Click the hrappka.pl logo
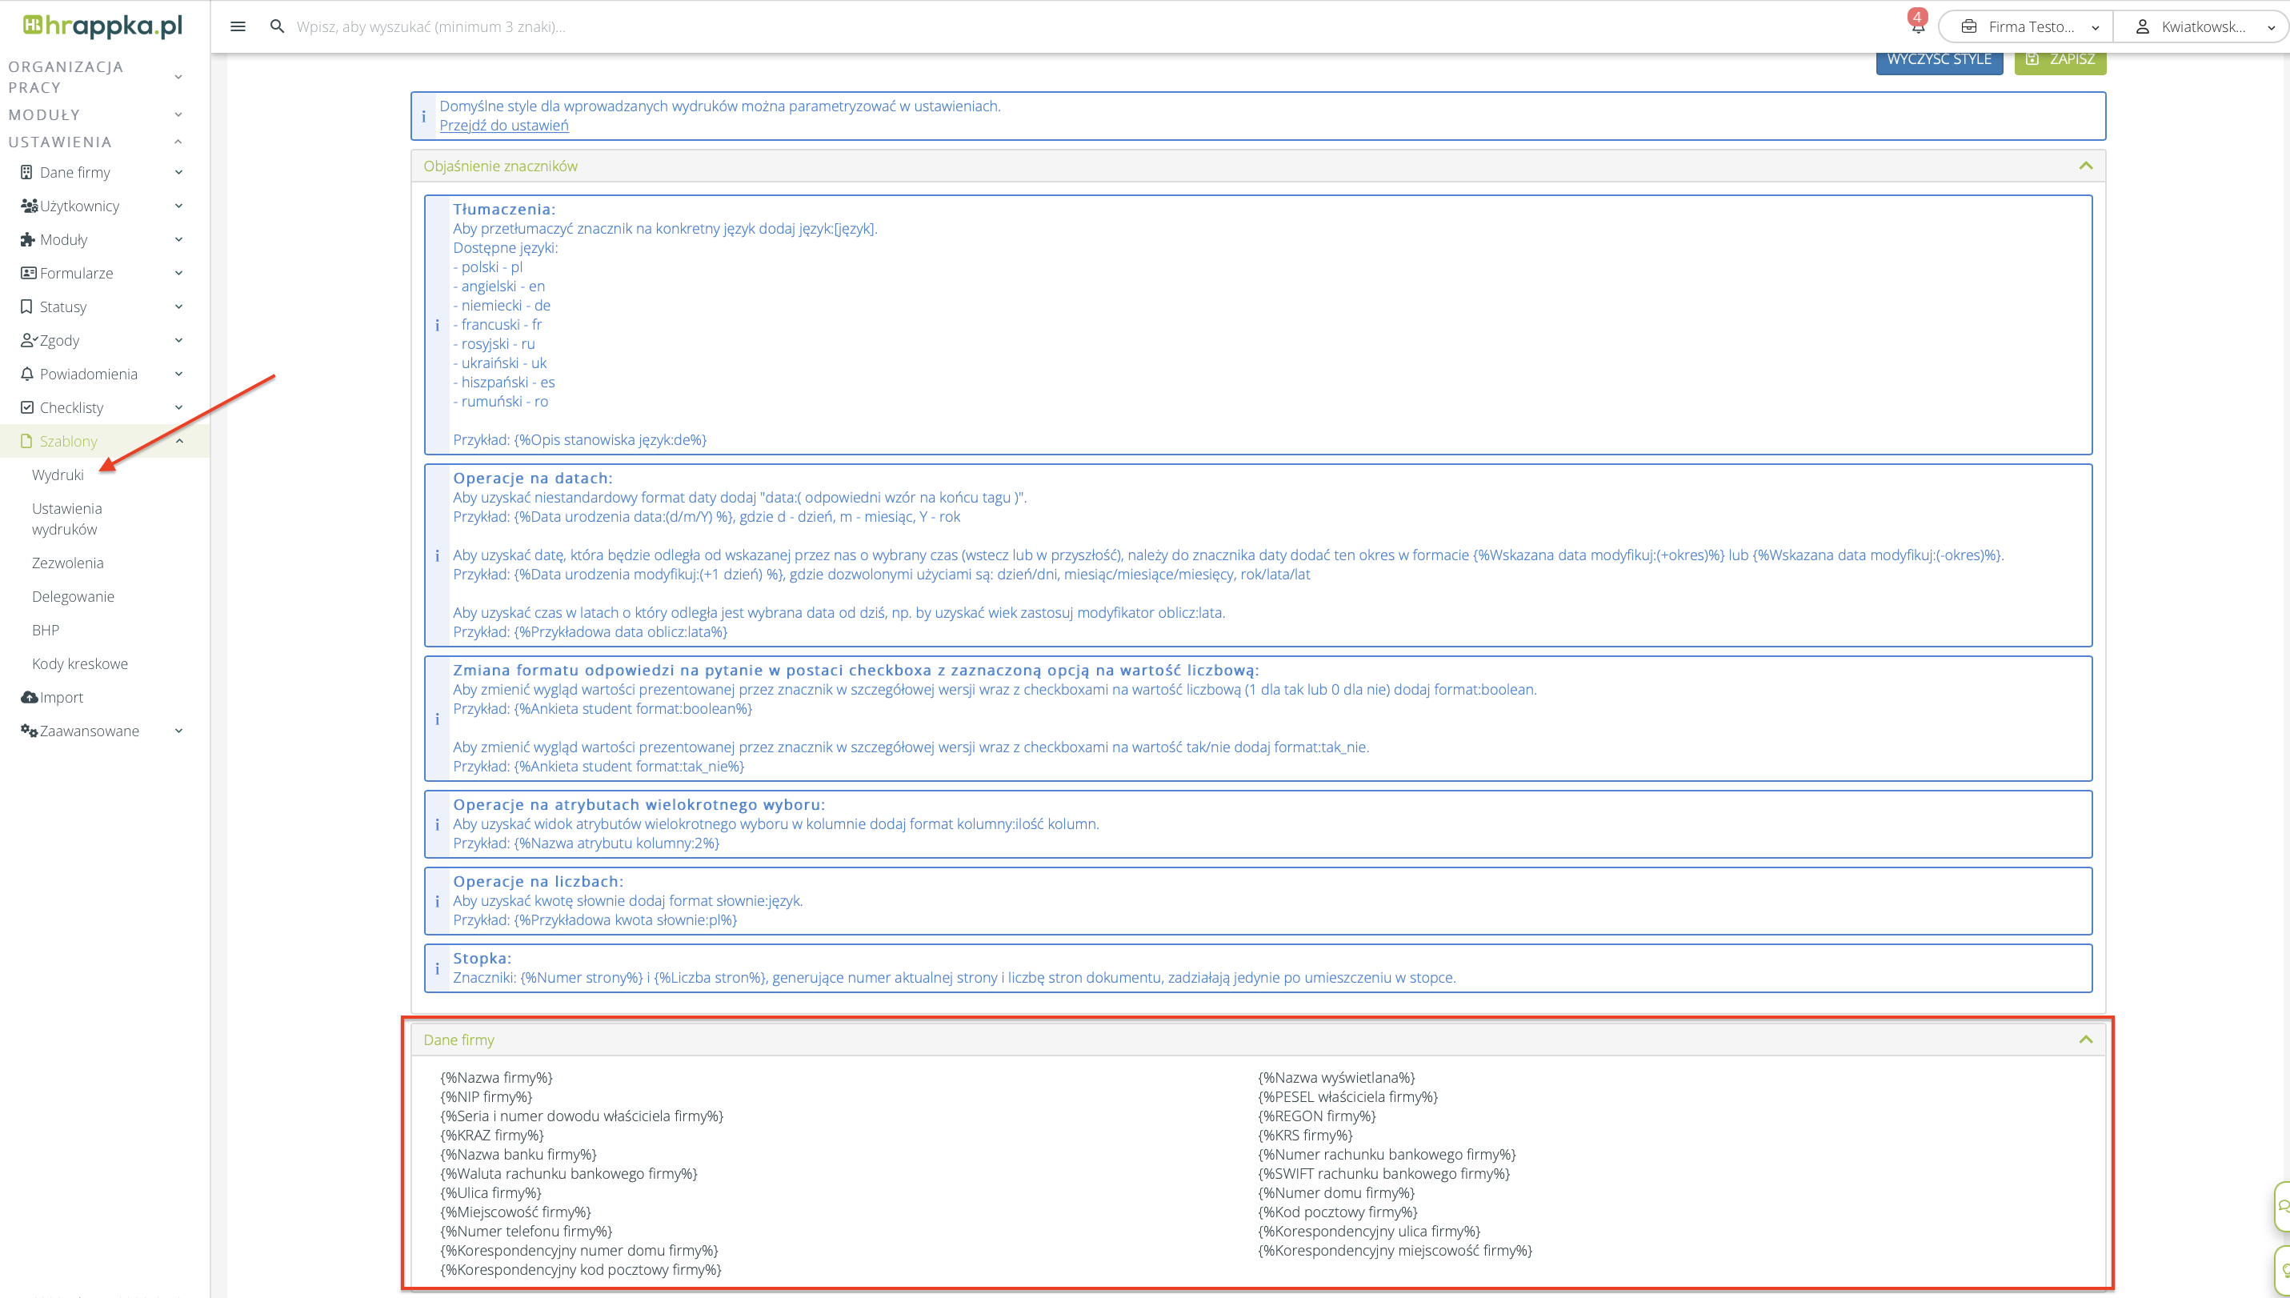This screenshot has height=1298, width=2290. pyautogui.click(x=103, y=26)
